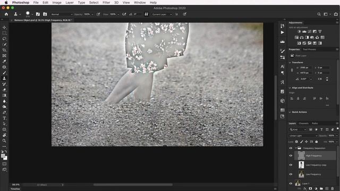The image size is (340, 191).
Task: Hide the High Frequency layer
Action: coord(291,155)
